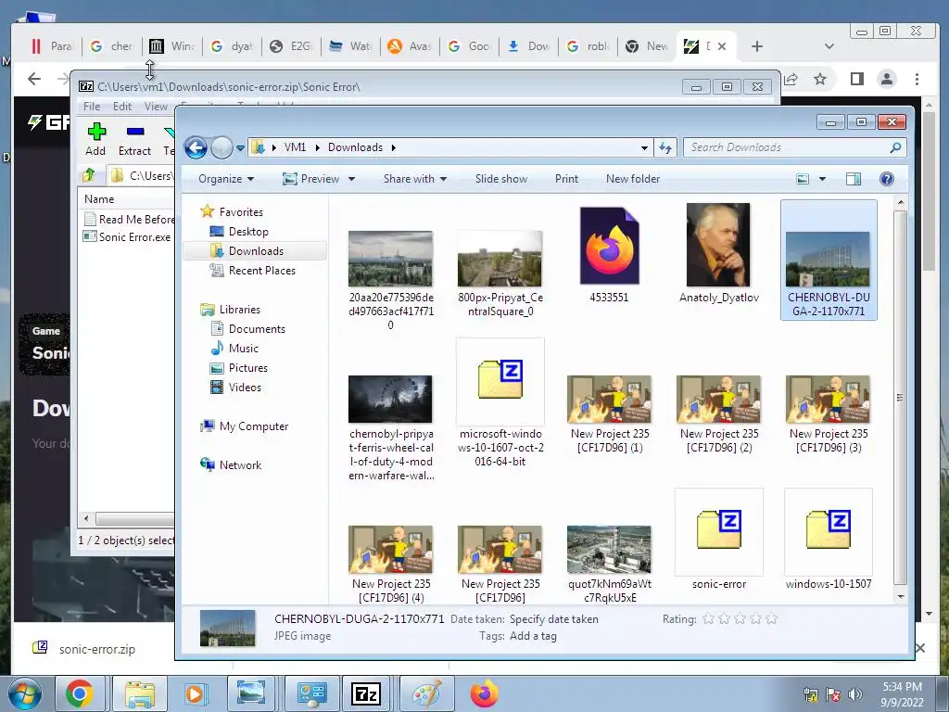
Task: Open the Chrome three-dot menu
Action: click(917, 79)
